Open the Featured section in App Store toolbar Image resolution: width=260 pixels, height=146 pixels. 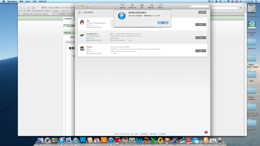pyautogui.click(x=123, y=6)
